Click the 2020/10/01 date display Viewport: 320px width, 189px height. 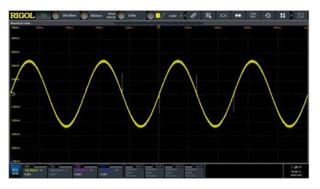click(x=296, y=175)
